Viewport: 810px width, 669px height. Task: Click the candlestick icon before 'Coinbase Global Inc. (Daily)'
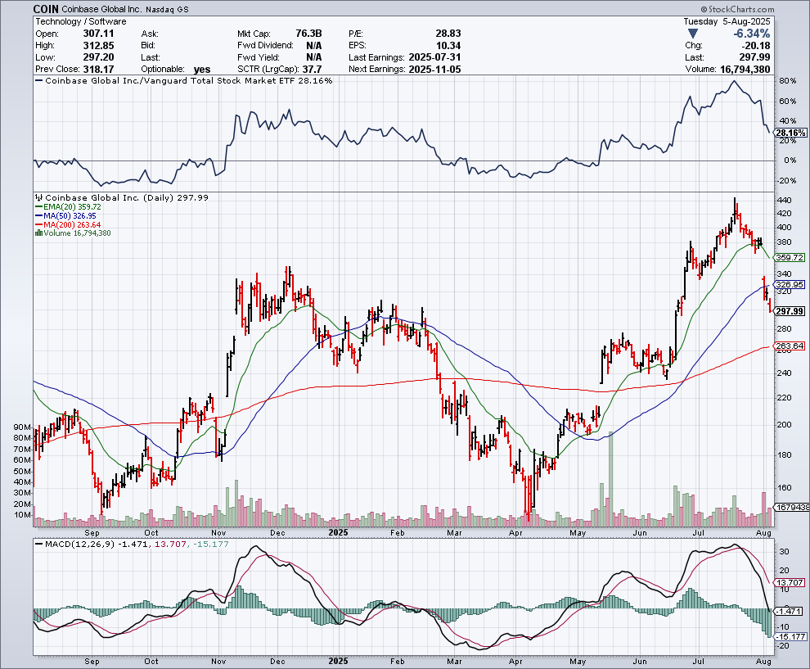tap(39, 197)
